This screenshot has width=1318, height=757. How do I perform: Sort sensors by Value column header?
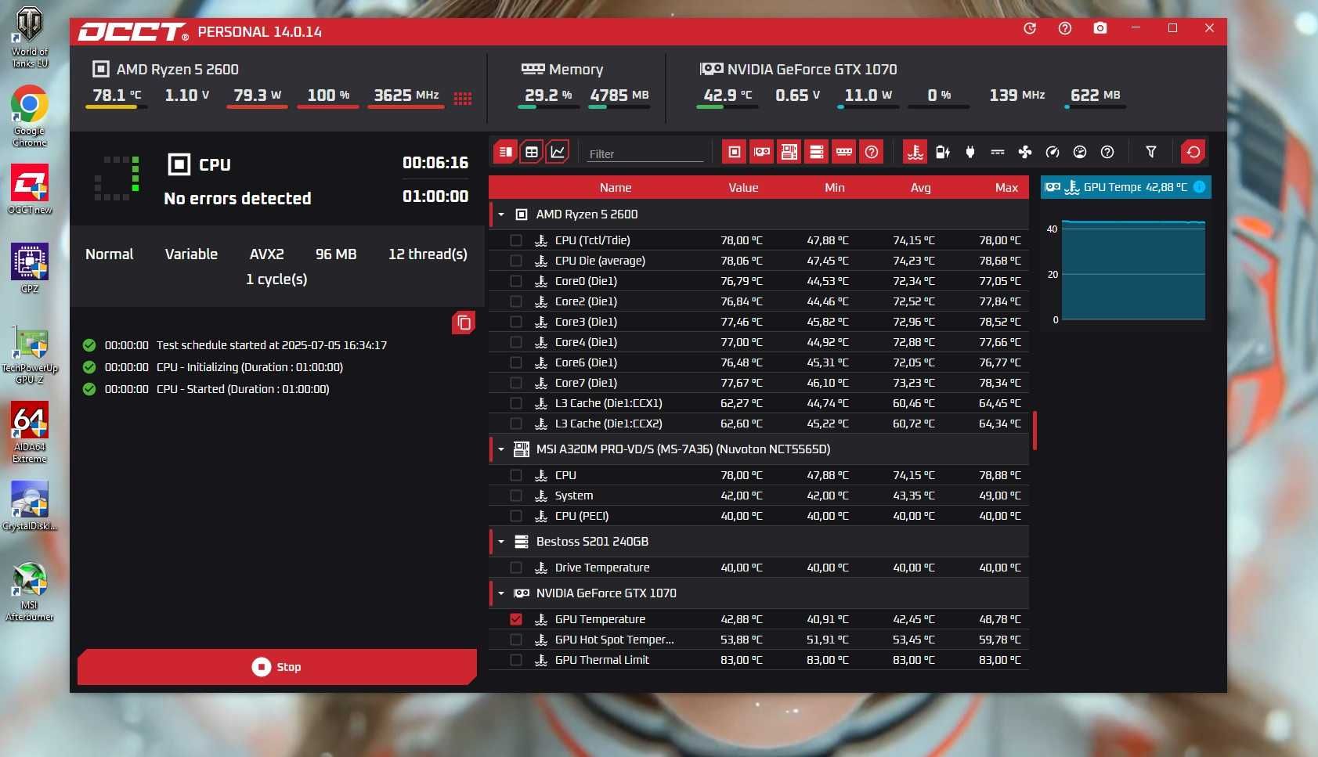click(x=743, y=188)
